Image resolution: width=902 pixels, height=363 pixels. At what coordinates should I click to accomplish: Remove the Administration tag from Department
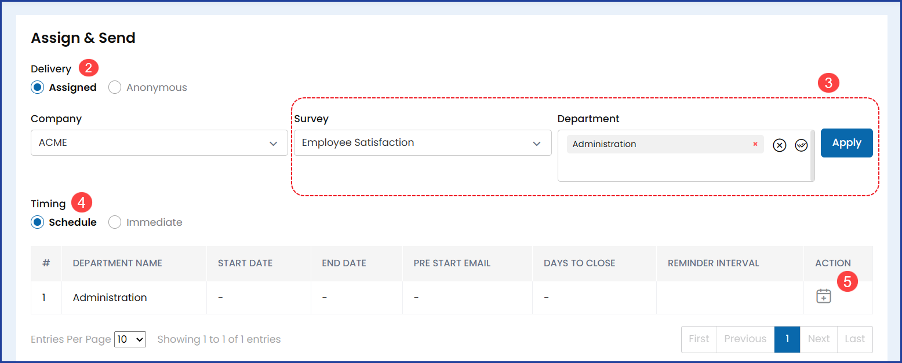pos(755,144)
